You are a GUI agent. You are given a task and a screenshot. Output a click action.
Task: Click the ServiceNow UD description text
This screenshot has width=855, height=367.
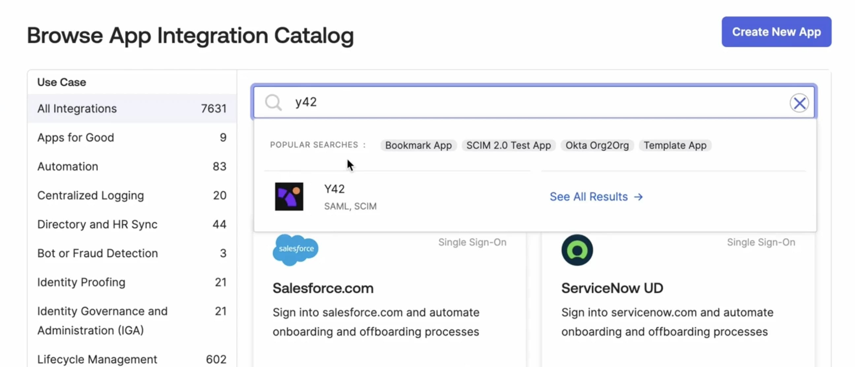[667, 322]
